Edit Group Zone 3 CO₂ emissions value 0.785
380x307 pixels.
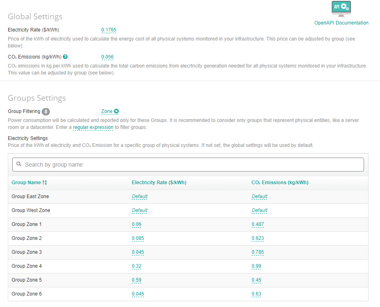click(x=258, y=252)
